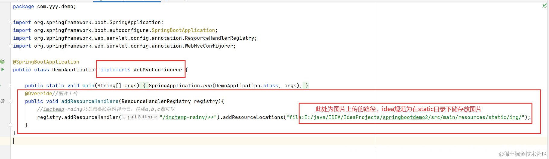This screenshot has width=549, height=159.
Task: Expand the folded opening brace after main(String[] args)
Action: pos(144,86)
